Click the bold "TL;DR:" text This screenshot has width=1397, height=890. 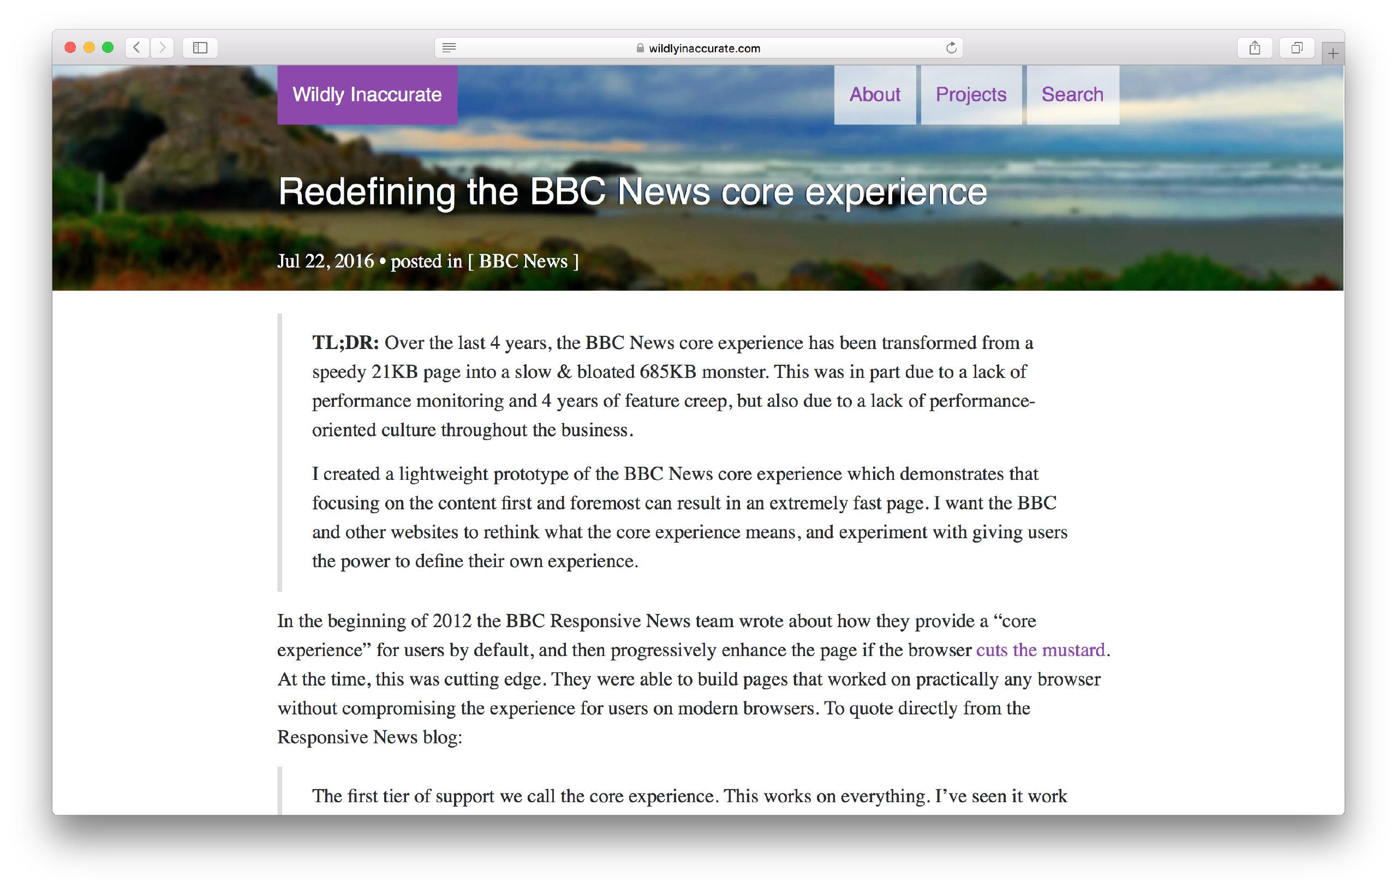(x=345, y=342)
